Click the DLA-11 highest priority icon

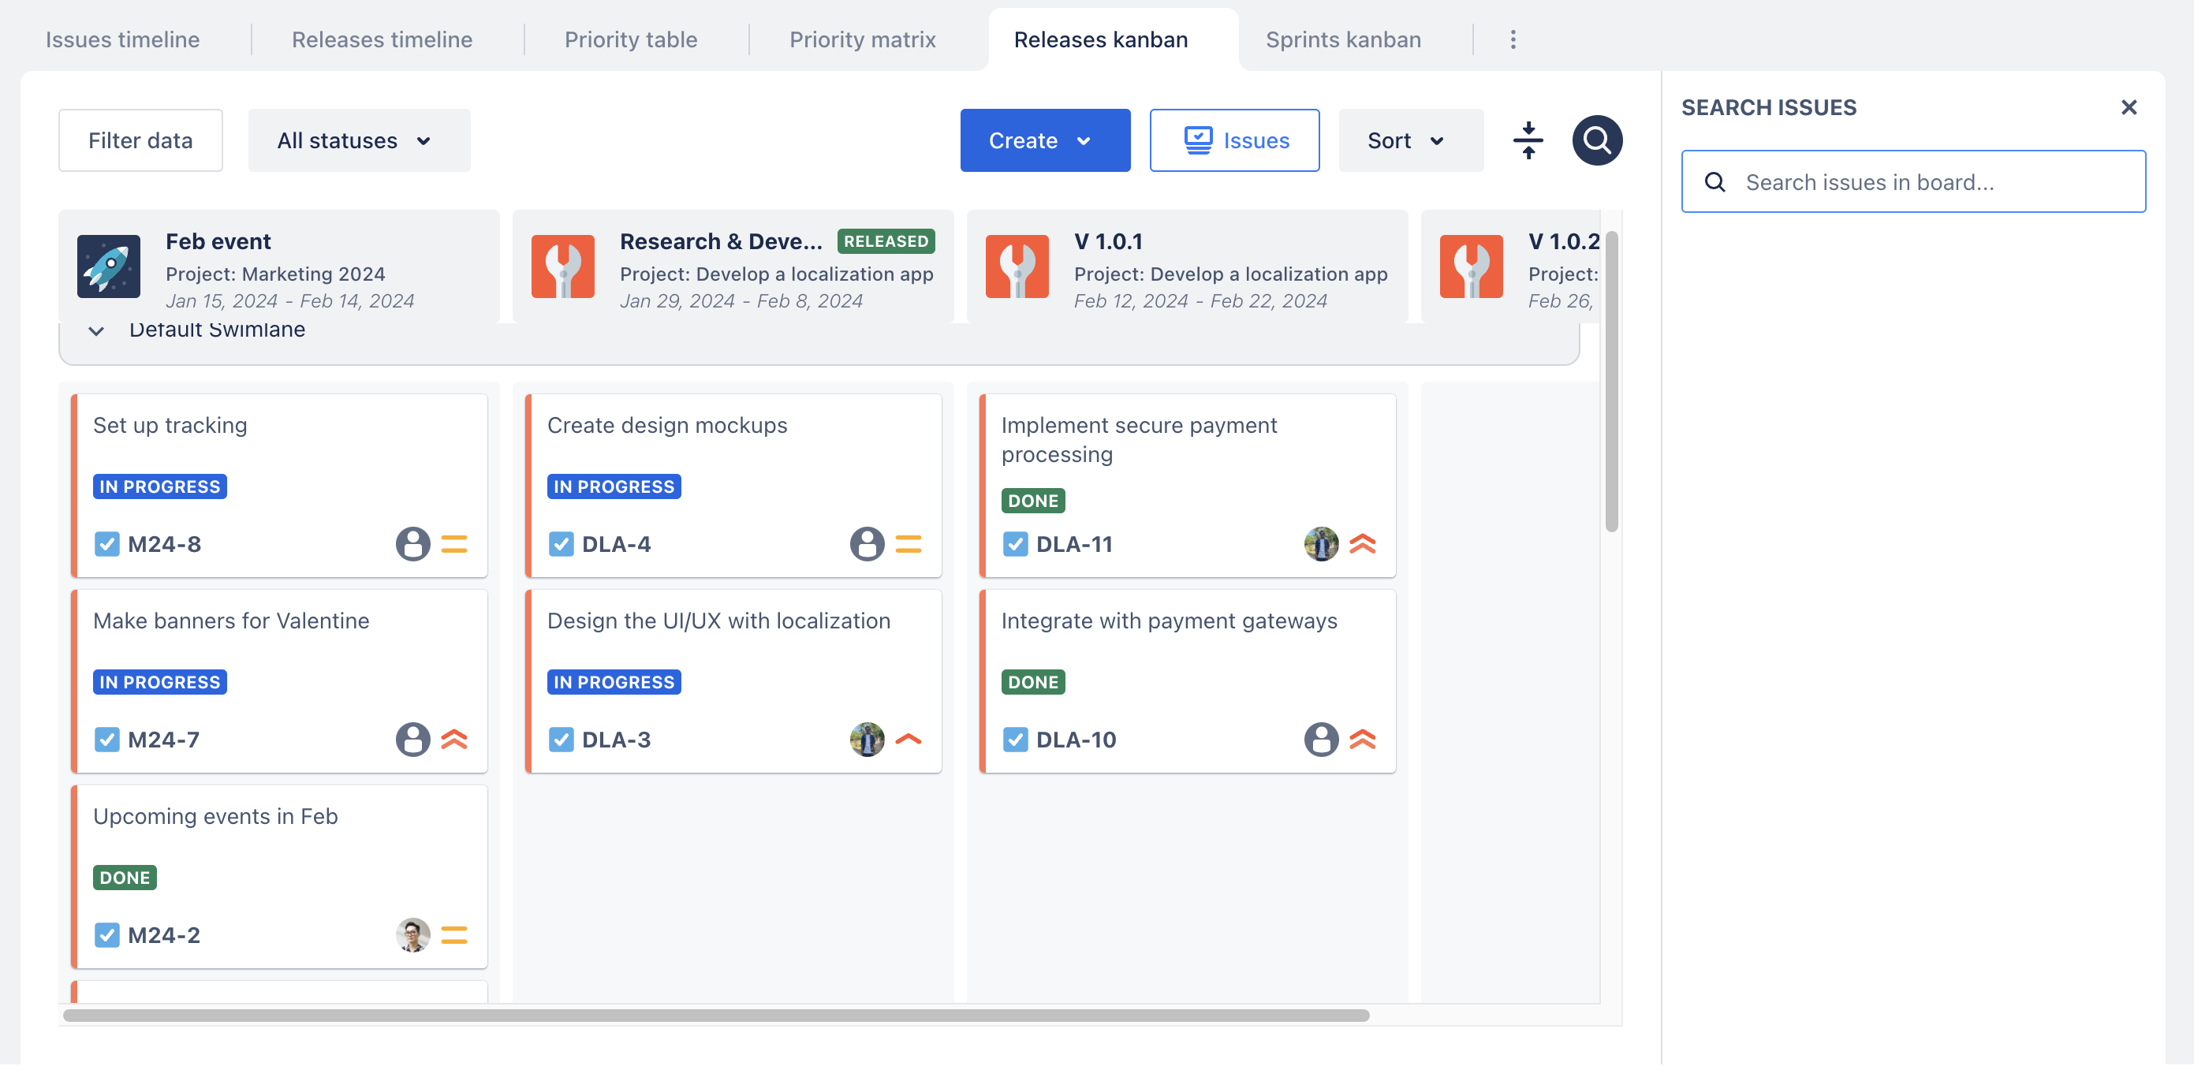(x=1363, y=544)
